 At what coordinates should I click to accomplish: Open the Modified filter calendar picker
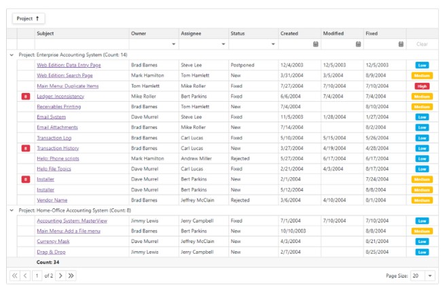pos(358,43)
